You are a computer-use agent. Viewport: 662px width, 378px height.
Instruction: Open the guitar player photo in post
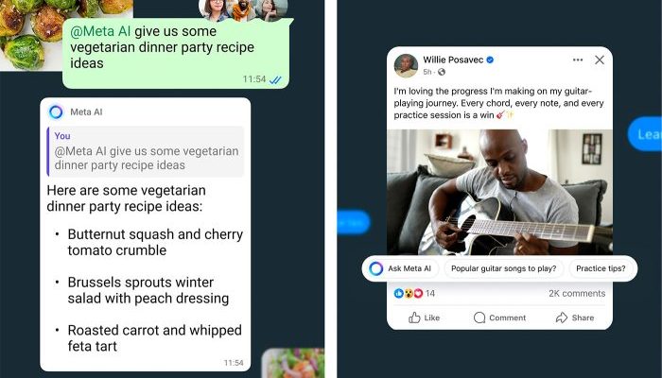pyautogui.click(x=499, y=192)
